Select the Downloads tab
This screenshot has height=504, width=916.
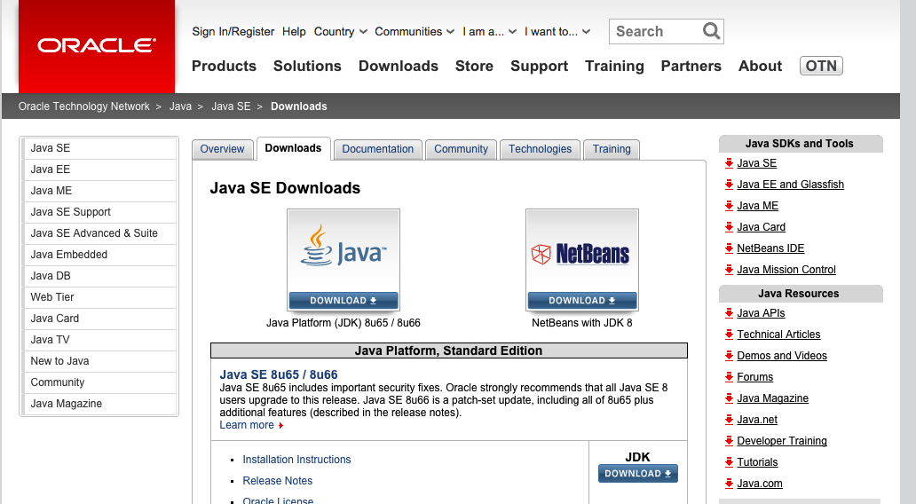point(293,148)
